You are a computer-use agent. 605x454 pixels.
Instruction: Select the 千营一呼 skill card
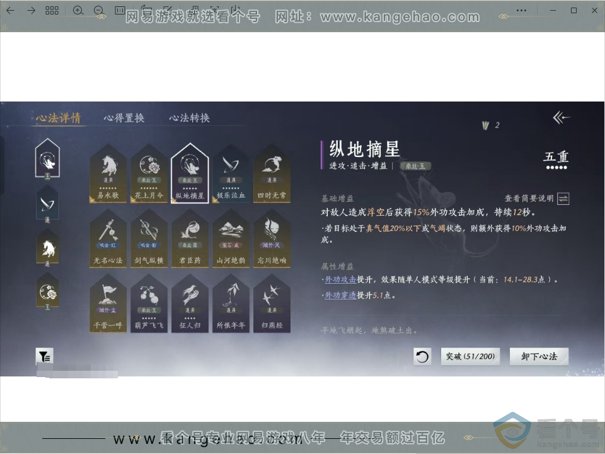(108, 303)
